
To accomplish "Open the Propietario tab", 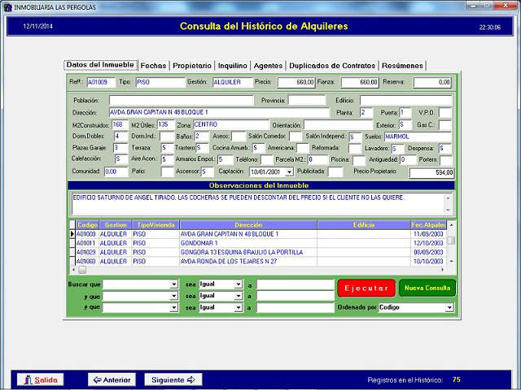I will [192, 66].
